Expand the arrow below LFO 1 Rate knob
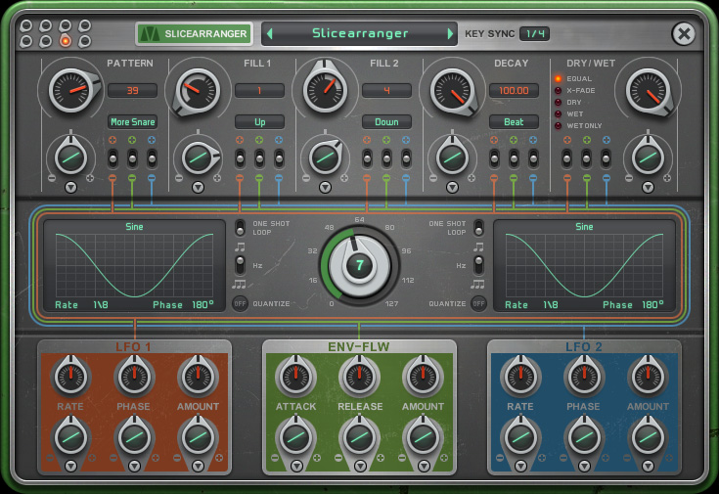Viewport: 719px width, 494px height. pyautogui.click(x=70, y=467)
